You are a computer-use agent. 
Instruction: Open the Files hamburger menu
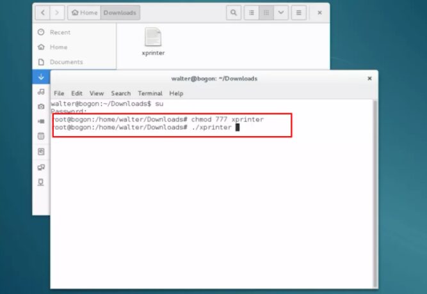click(299, 13)
